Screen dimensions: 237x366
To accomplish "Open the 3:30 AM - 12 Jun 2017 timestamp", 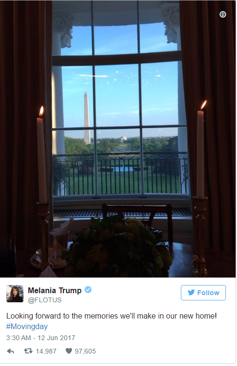I will 41,338.
